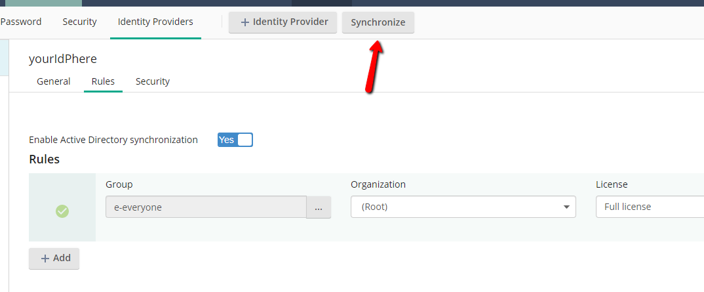Viewport: 704px width, 292px height.
Task: Click the Synchronize button
Action: pyautogui.click(x=378, y=22)
